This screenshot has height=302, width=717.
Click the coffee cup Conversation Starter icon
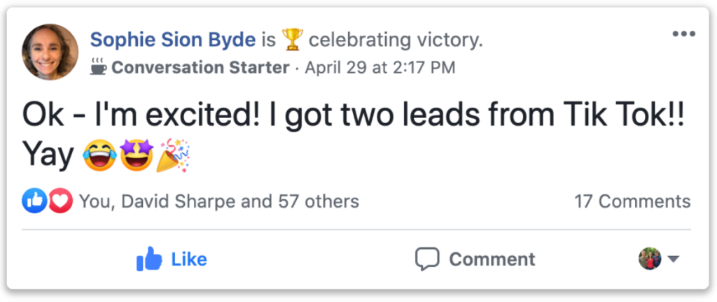point(98,66)
